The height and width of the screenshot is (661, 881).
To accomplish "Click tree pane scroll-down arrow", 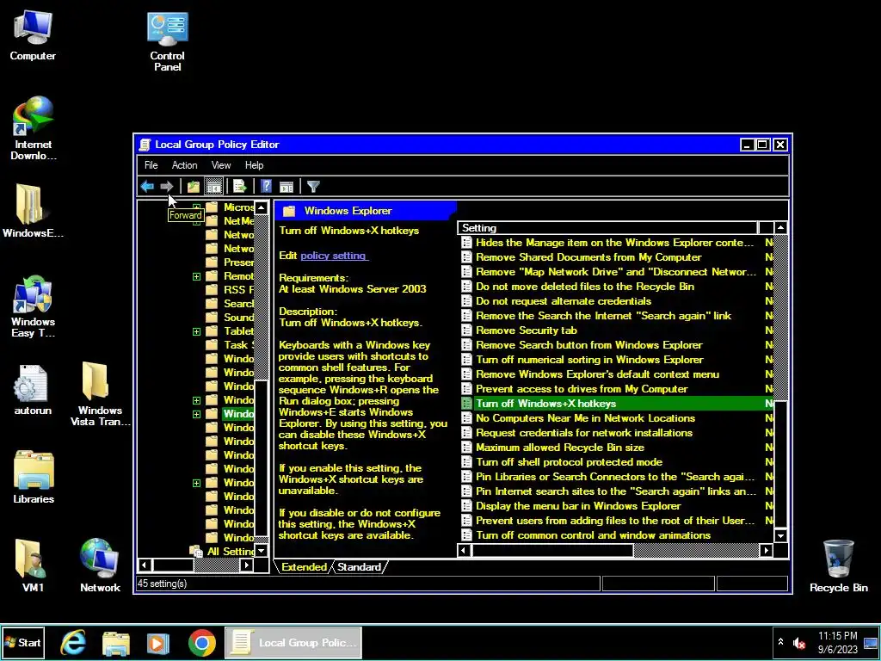I will [262, 551].
